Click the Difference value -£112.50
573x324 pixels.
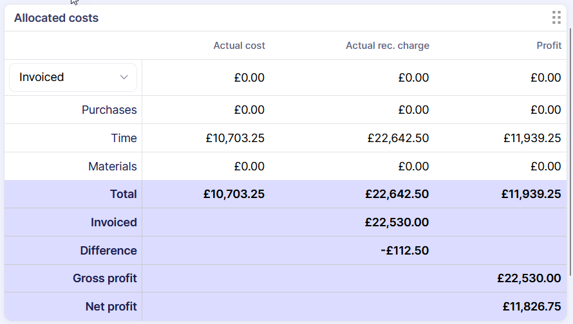tap(404, 251)
